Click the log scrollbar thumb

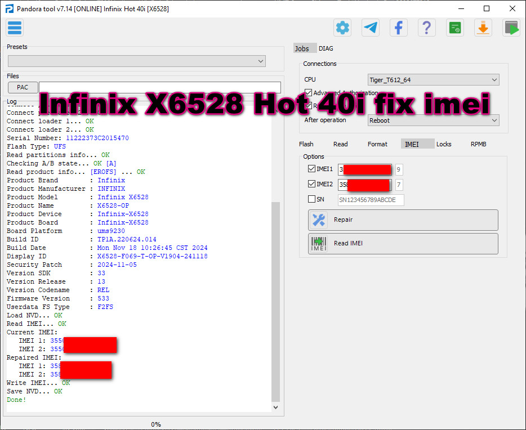point(275,302)
